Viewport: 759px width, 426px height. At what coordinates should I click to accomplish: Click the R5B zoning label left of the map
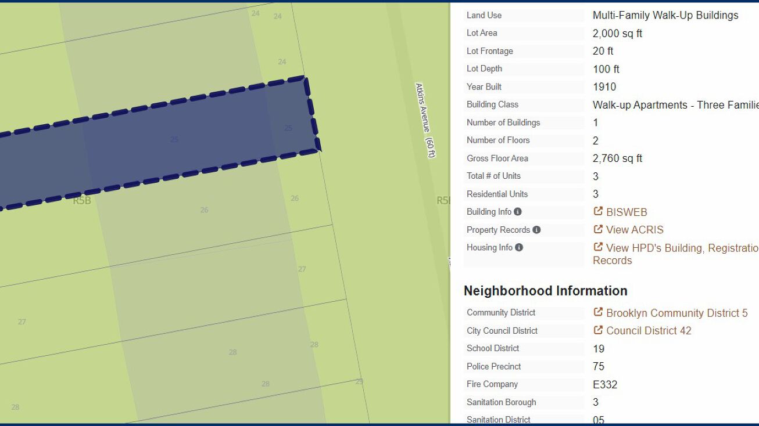click(82, 201)
